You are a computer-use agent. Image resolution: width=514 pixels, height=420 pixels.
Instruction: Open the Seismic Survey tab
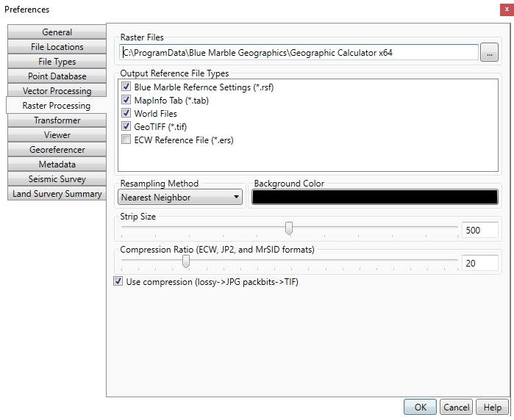point(57,179)
